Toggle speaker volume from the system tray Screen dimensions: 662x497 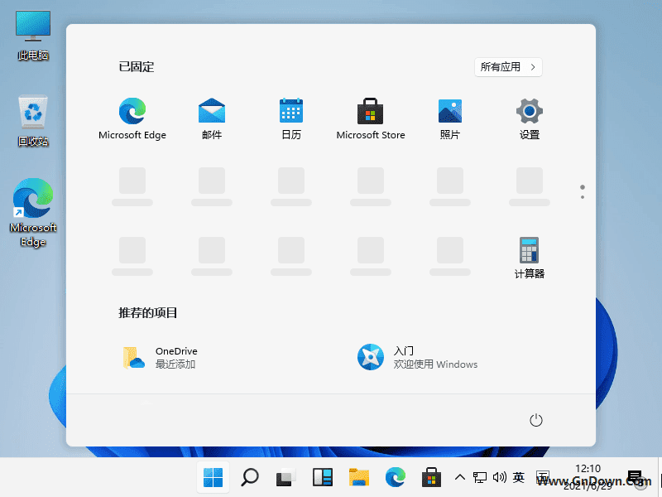500,477
